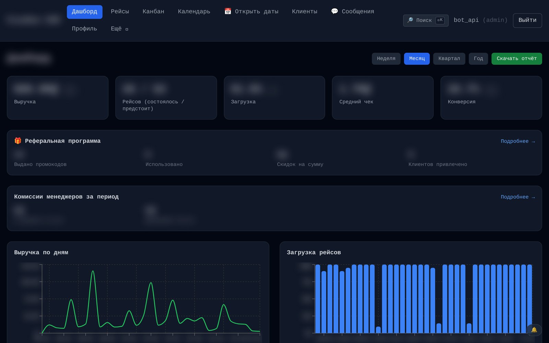
Task: Select the Месяц period filter
Action: pos(417,59)
